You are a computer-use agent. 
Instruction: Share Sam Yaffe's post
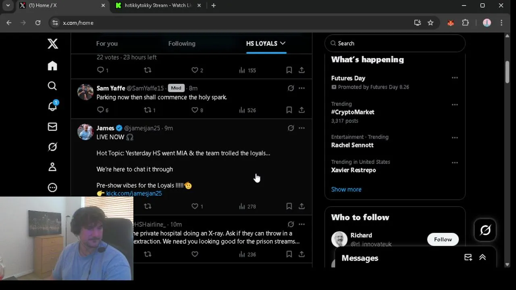pyautogui.click(x=302, y=110)
